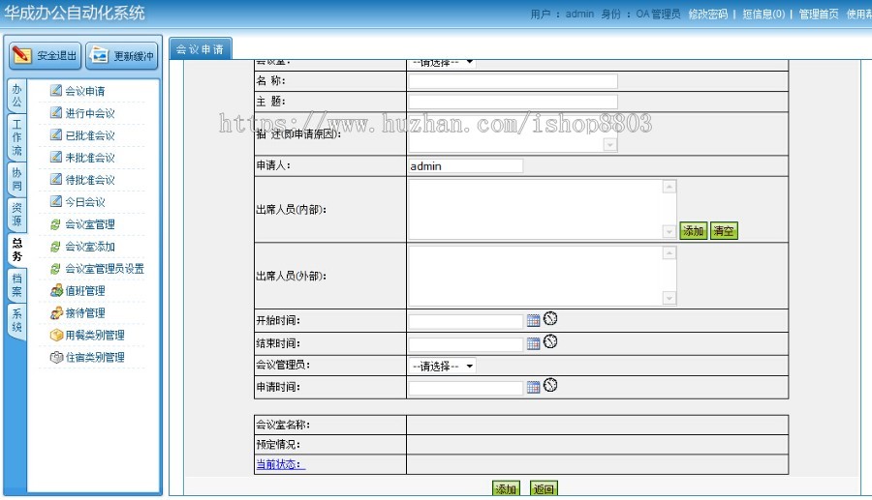
Task: Click the 申请人 field containing admin
Action: click(x=465, y=166)
